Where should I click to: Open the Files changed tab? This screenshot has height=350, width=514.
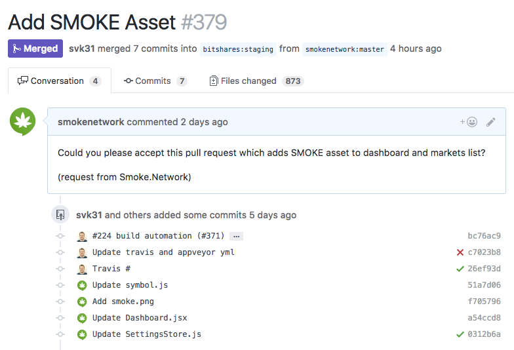pos(256,81)
